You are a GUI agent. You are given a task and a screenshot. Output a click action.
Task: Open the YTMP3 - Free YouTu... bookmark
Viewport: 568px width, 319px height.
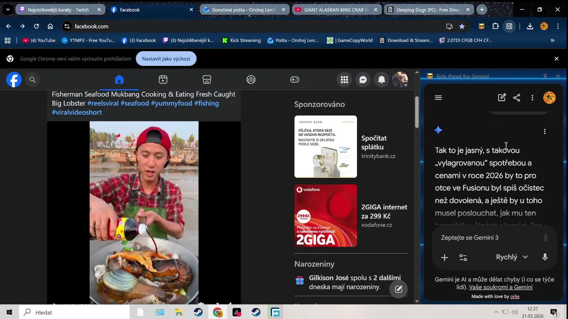[x=88, y=40]
